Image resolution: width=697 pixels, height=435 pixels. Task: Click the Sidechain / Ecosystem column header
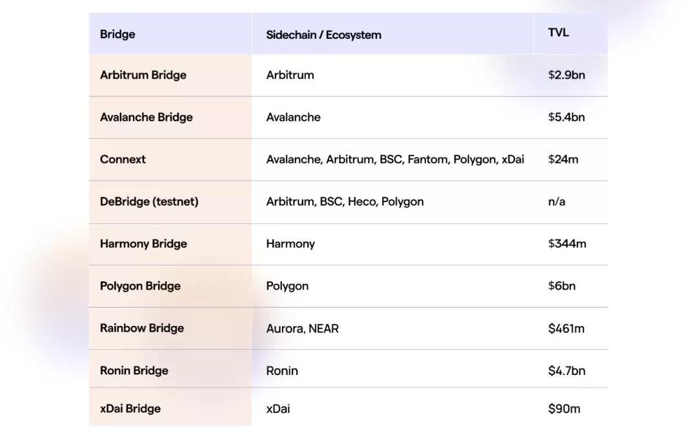point(323,35)
